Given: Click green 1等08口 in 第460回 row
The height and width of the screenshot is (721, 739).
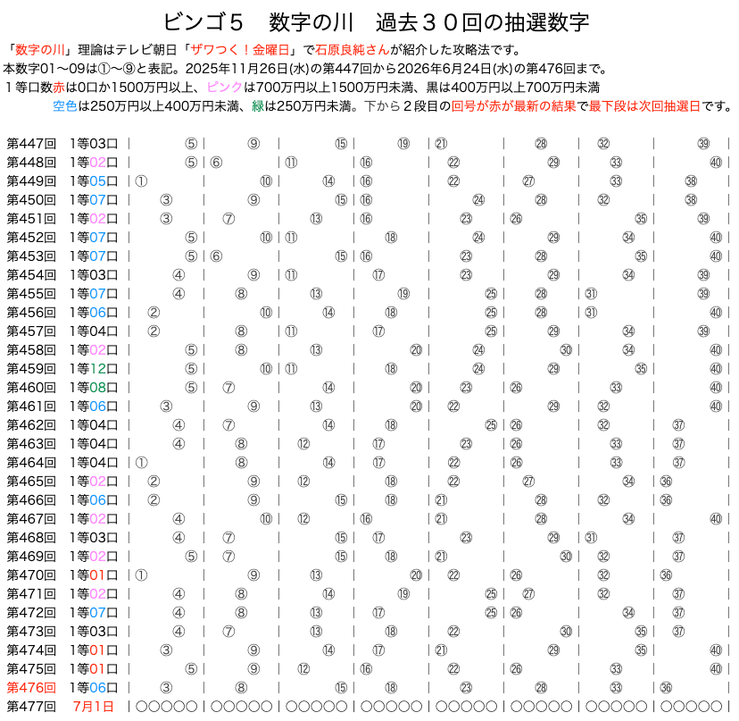Looking at the screenshot, I should coord(94,388).
